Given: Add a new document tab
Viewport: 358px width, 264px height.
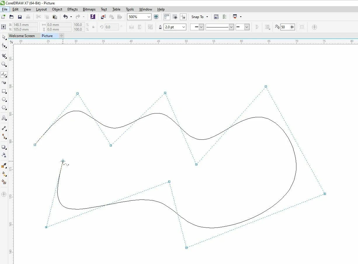Looking at the screenshot, I should pyautogui.click(x=61, y=36).
